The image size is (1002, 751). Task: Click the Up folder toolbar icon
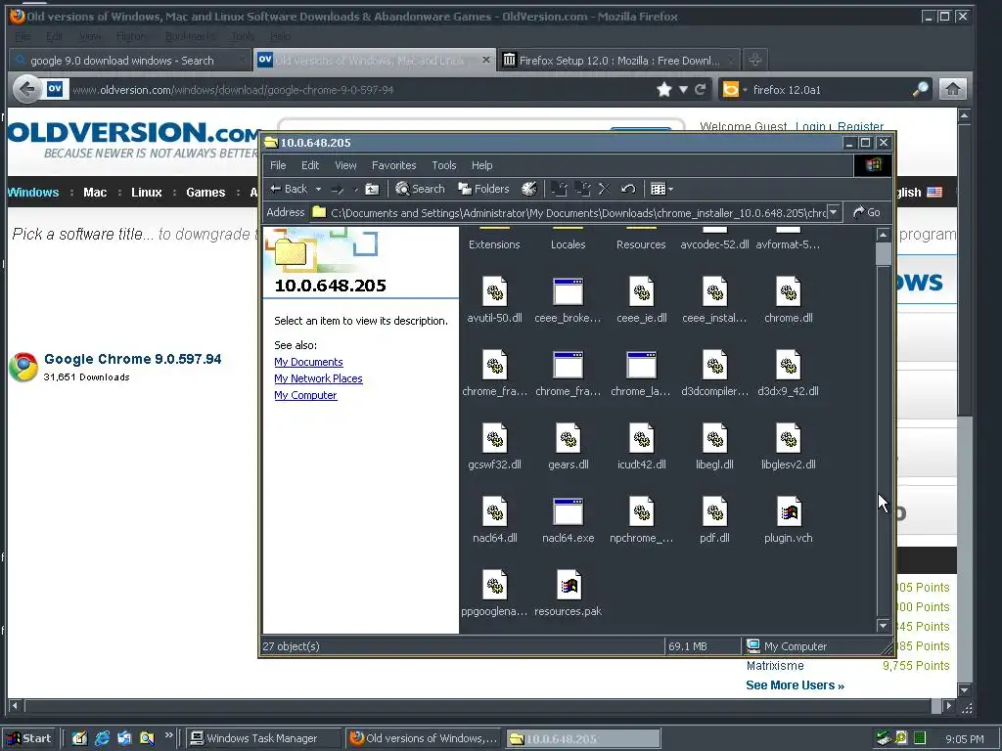click(x=372, y=189)
